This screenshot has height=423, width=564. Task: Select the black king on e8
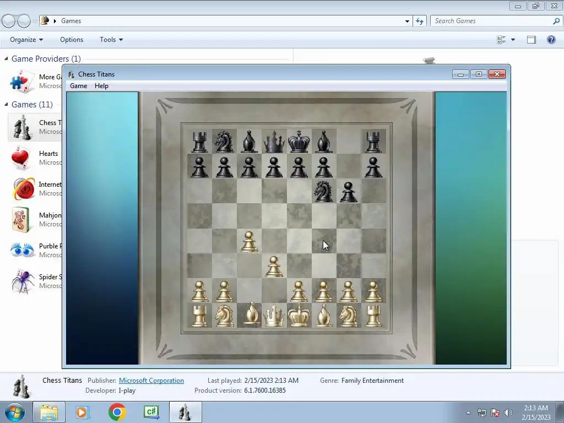point(299,141)
